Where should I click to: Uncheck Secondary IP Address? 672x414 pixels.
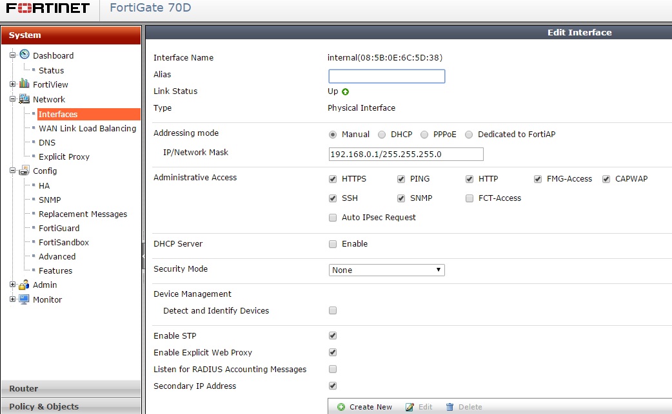[x=333, y=386]
